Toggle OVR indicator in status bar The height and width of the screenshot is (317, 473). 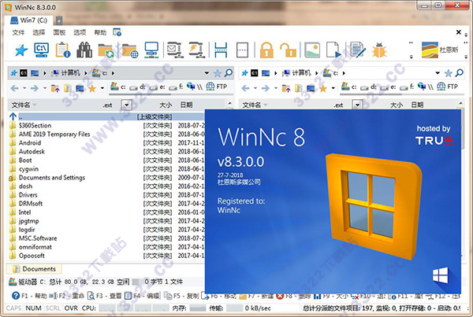click(x=71, y=308)
